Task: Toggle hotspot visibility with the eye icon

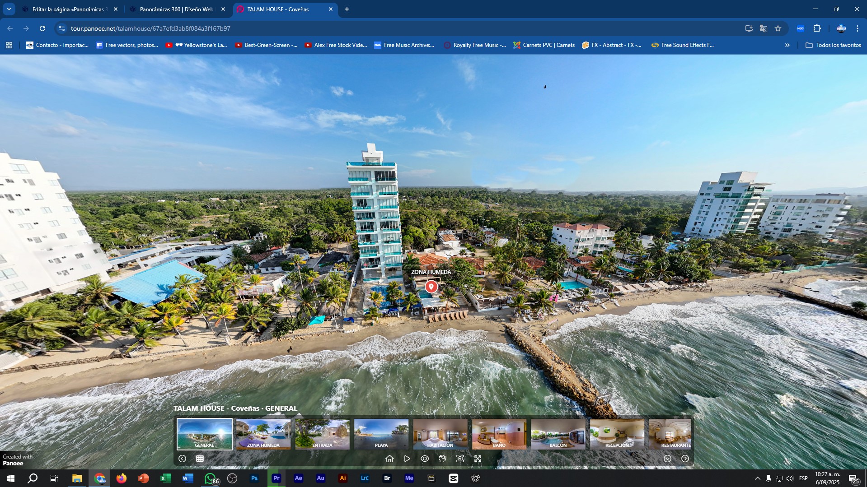Action: [425, 459]
